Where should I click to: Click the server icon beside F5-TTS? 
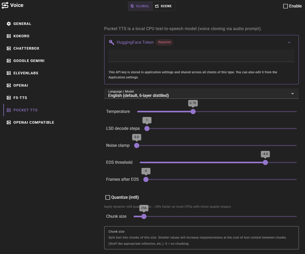(x=9, y=98)
